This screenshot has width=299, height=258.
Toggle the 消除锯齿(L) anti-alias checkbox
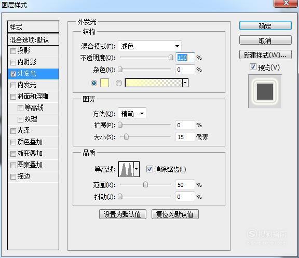[149, 169]
